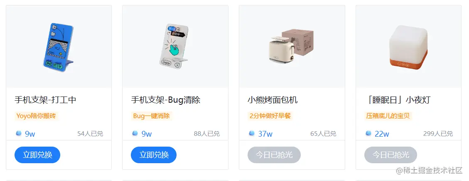Click 今日已抢光 under 「睡眠日」小夜灯

click(x=390, y=155)
